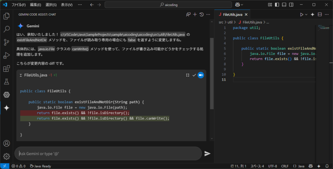Collapse the FileUtils.java diff block
The width and height of the screenshot is (333, 169).
tap(20, 75)
